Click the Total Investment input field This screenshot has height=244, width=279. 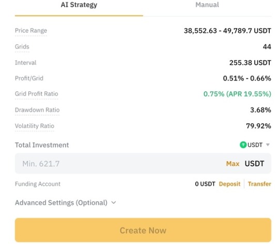coord(143,164)
